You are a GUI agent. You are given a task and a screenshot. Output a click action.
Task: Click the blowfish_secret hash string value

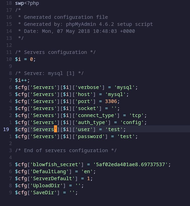[130, 164]
